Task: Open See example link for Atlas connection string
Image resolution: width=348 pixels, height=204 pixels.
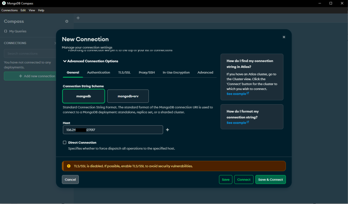Action: pyautogui.click(x=238, y=94)
